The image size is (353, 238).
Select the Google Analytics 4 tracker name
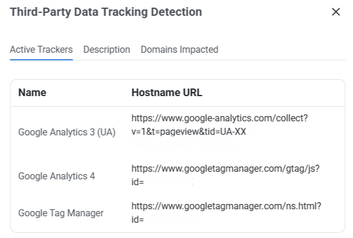(56, 176)
